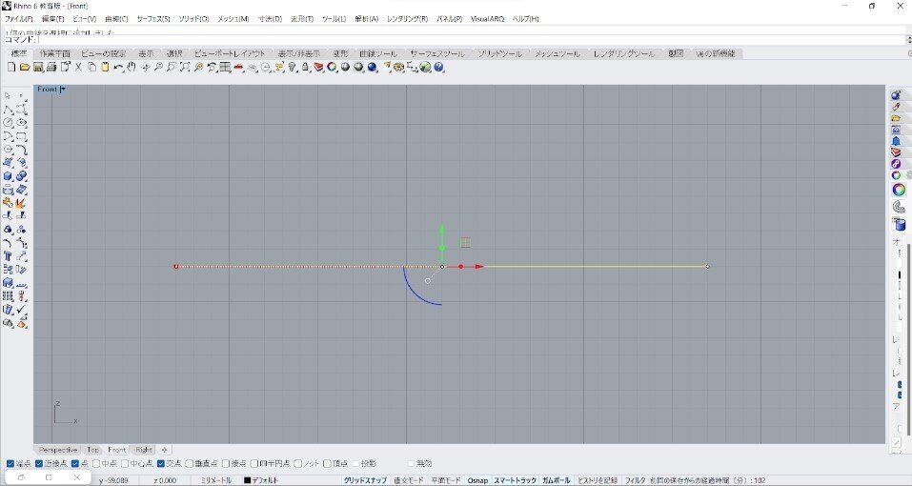The width and height of the screenshot is (912, 486).
Task: Click フィルタ in status bar
Action: coord(635,480)
